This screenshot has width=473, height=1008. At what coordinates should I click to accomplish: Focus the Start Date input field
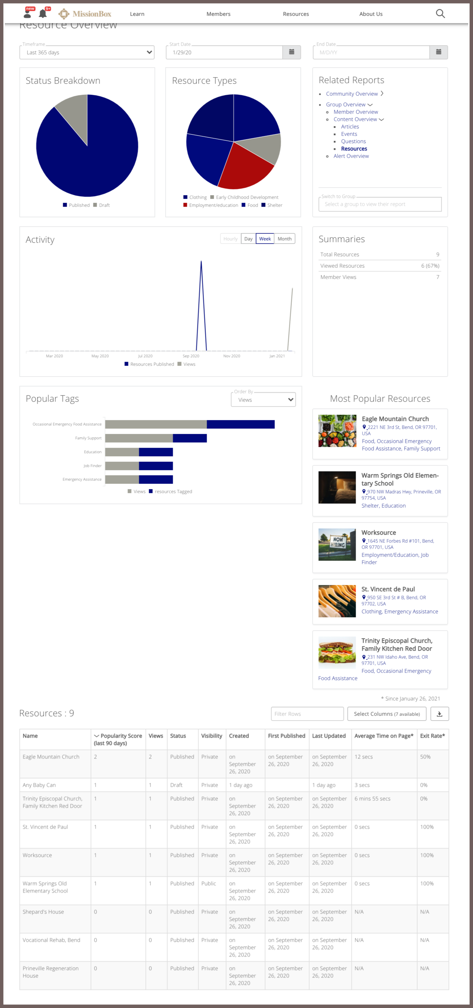(224, 52)
